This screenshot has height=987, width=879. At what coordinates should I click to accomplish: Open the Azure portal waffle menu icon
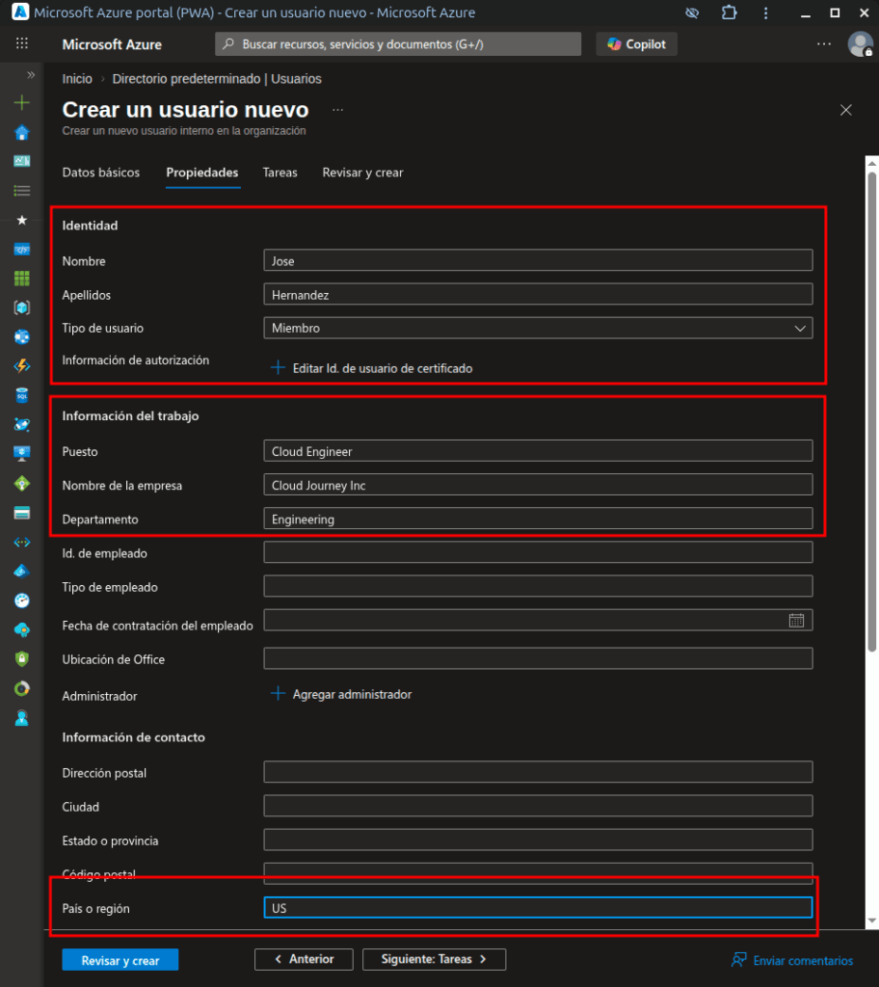(21, 44)
